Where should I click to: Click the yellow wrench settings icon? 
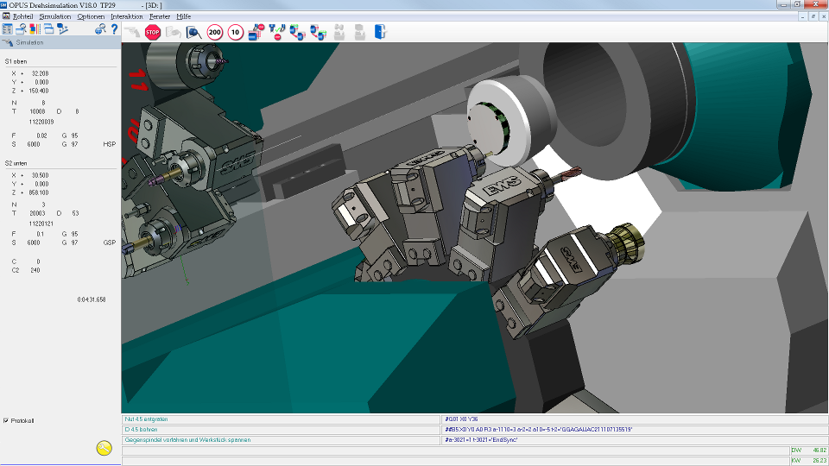pyautogui.click(x=104, y=448)
